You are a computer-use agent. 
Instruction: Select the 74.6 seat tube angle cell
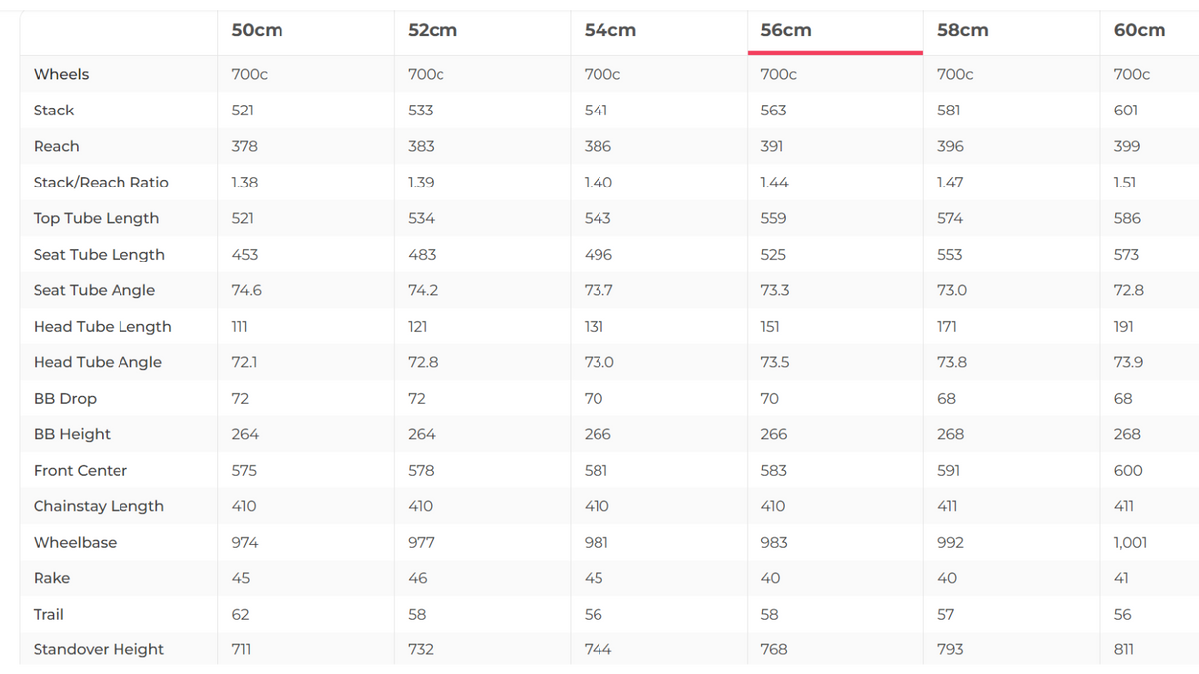[x=246, y=290]
